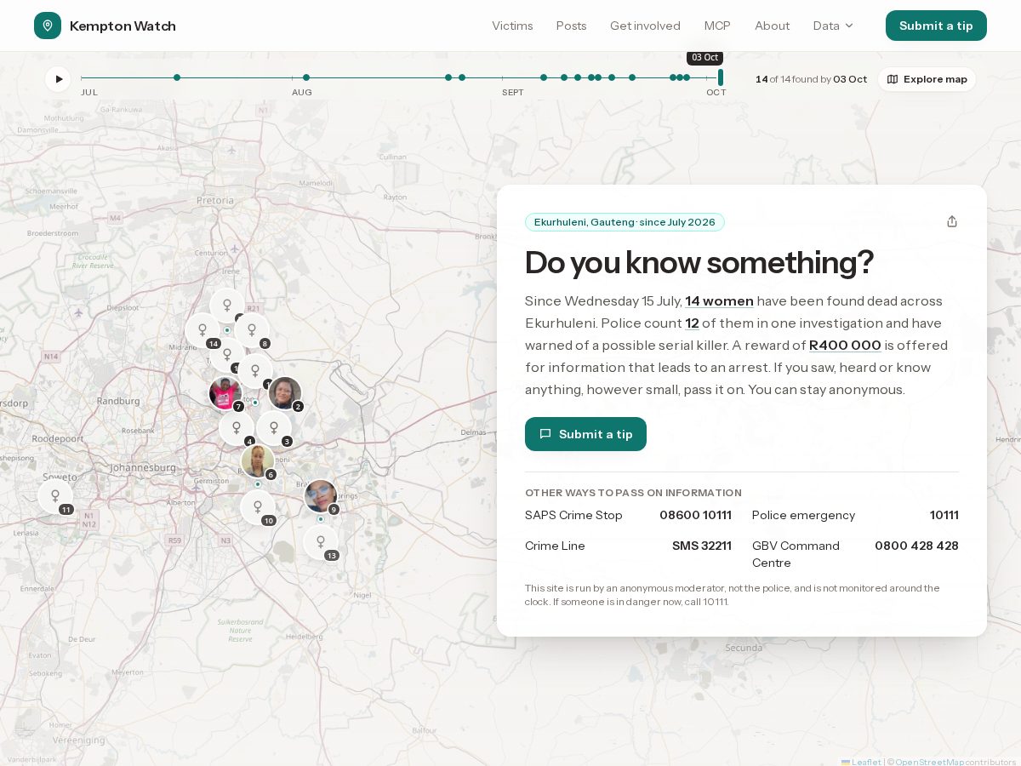This screenshot has height=766, width=1021.
Task: Click the 03 Oct timeline slider handle
Action: click(721, 77)
